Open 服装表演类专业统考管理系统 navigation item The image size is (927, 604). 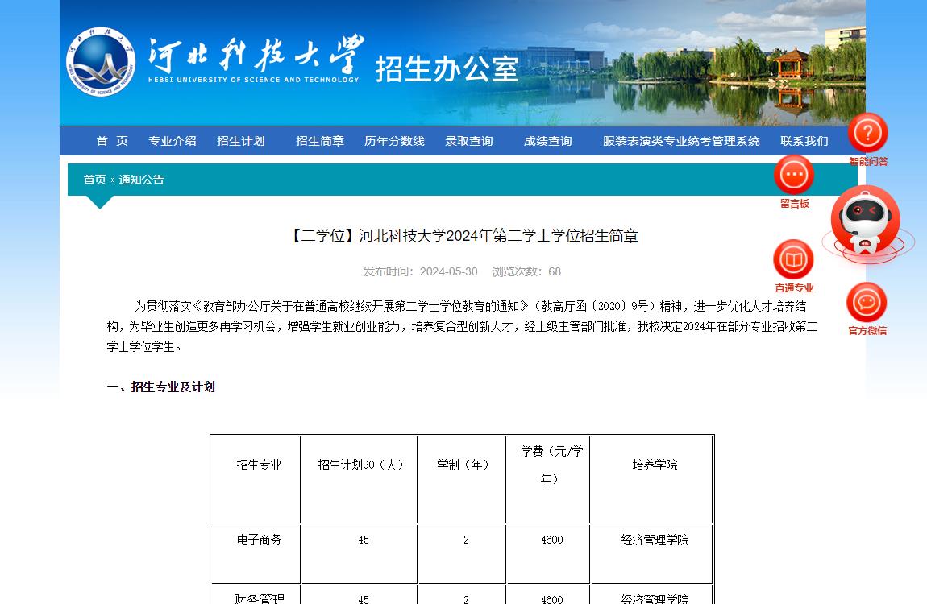coord(681,141)
